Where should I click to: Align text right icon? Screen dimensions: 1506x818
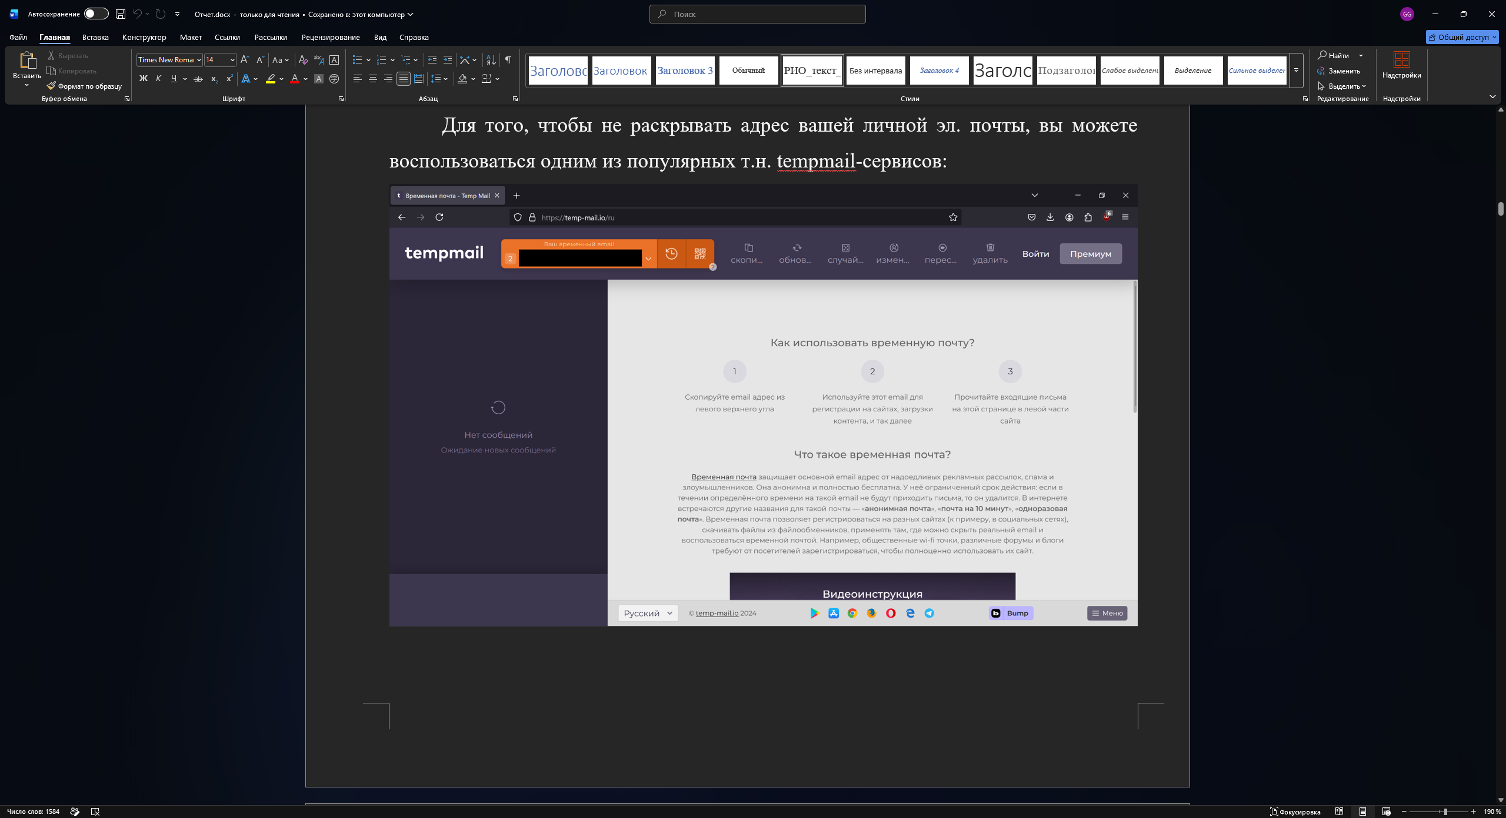click(x=388, y=79)
